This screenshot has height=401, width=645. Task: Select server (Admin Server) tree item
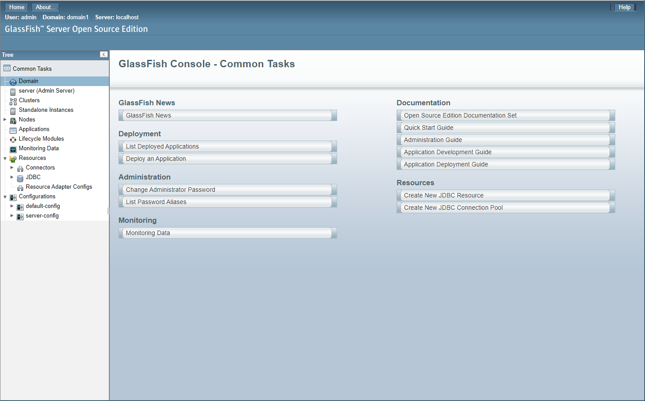[46, 90]
